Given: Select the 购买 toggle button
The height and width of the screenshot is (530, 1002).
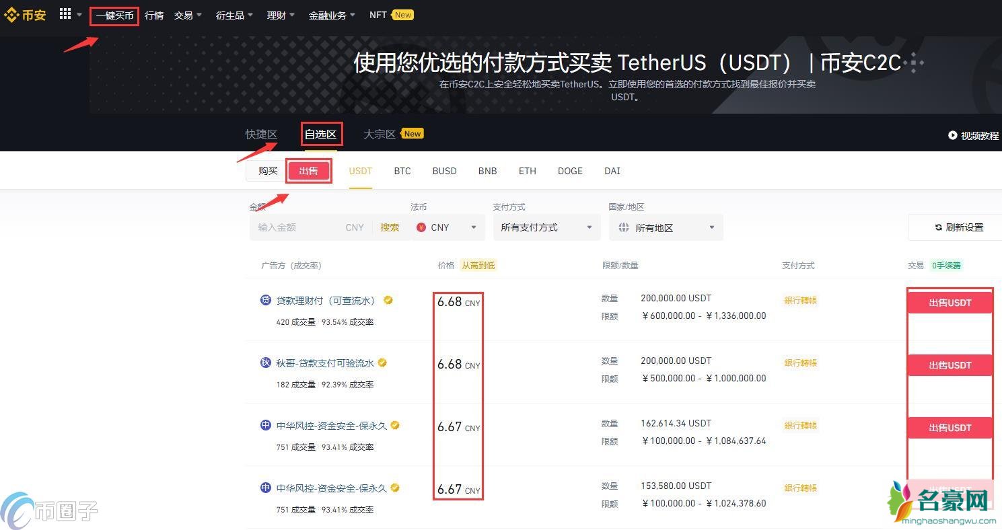Looking at the screenshot, I should (268, 171).
